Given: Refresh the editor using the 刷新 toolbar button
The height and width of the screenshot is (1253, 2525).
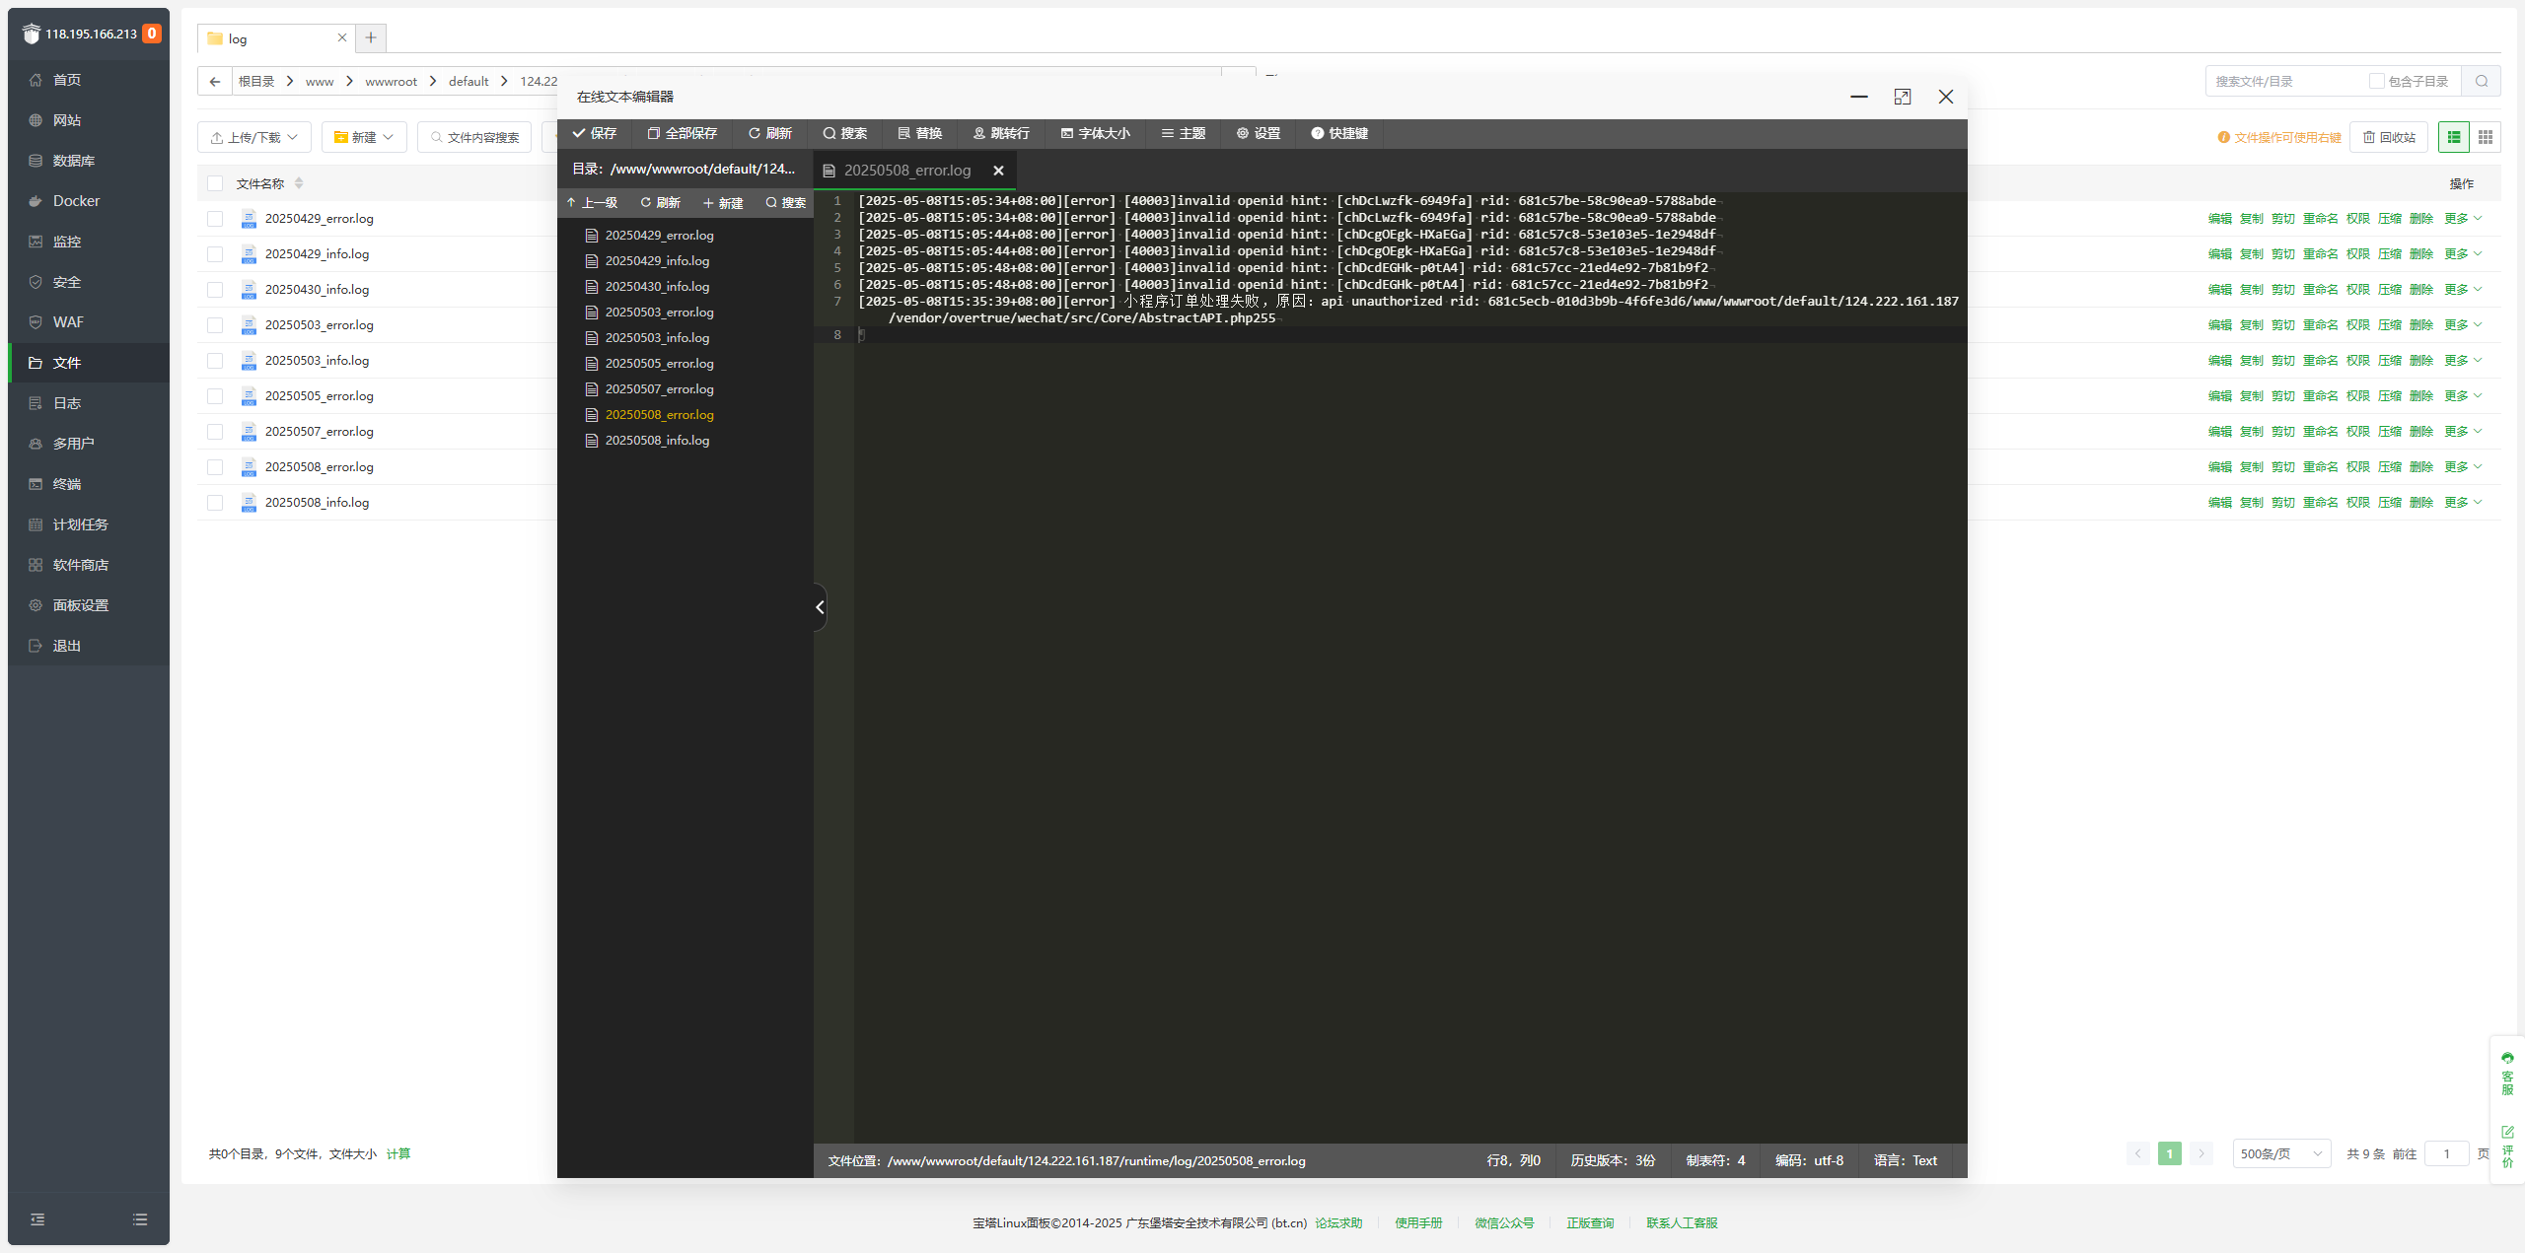Looking at the screenshot, I should pos(769,133).
